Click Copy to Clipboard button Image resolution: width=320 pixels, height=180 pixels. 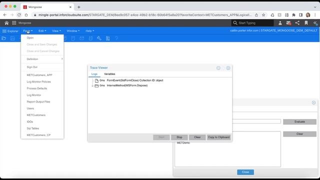[219, 137]
